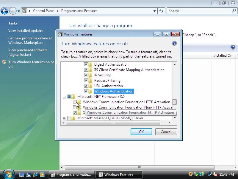Toggle Microsoft .NET Framework 3.0 checkbox

point(69,96)
